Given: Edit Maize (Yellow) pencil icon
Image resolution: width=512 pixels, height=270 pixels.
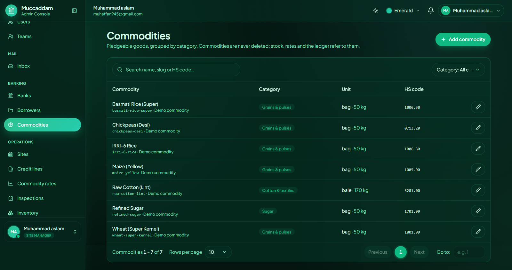Looking at the screenshot, I should coord(478,169).
